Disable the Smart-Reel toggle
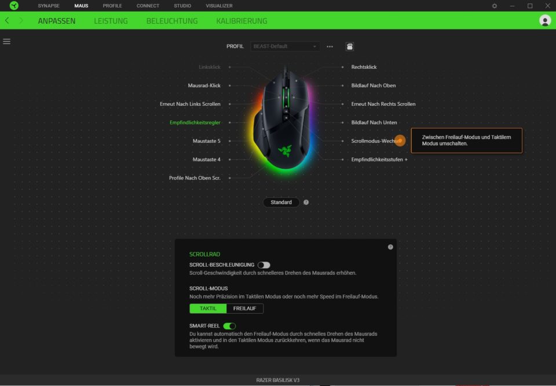 coord(229,326)
